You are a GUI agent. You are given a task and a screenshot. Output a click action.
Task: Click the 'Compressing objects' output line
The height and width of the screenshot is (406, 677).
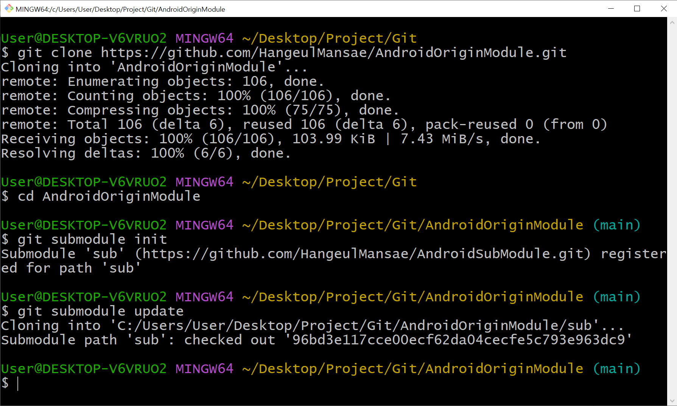click(x=200, y=110)
